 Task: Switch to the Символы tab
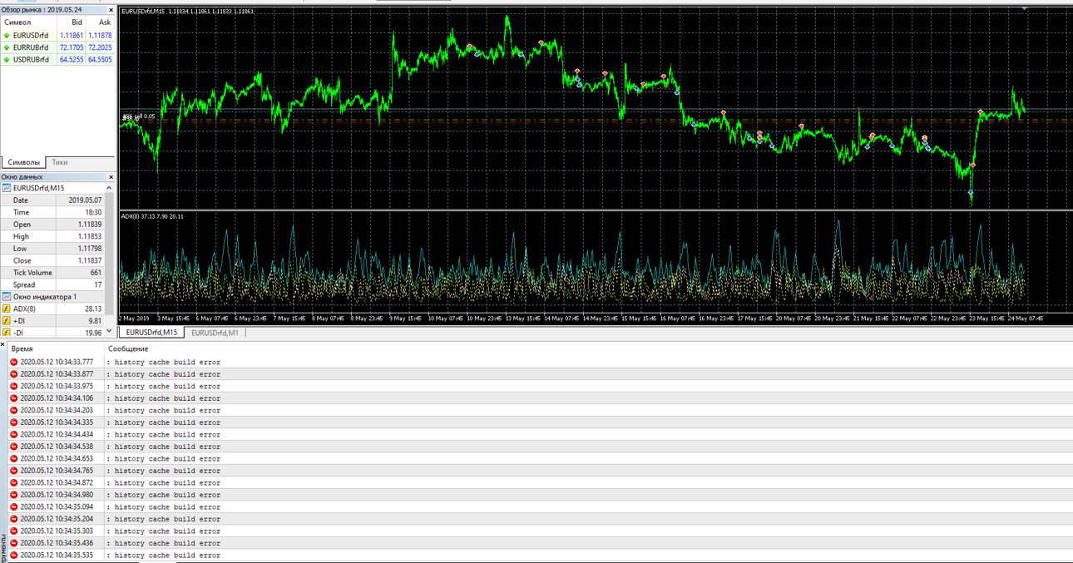(23, 162)
